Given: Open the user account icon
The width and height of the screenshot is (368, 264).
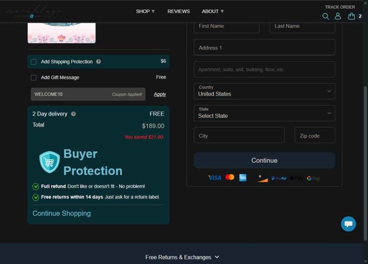Looking at the screenshot, I should pyautogui.click(x=338, y=16).
